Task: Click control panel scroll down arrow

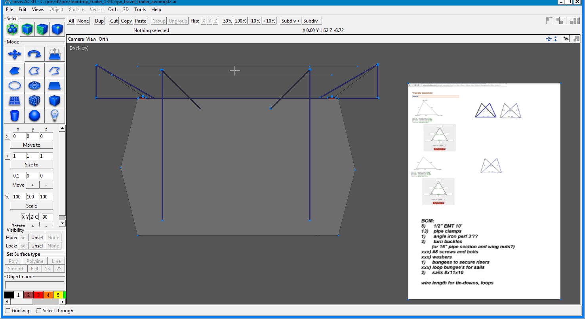Action: [x=62, y=223]
